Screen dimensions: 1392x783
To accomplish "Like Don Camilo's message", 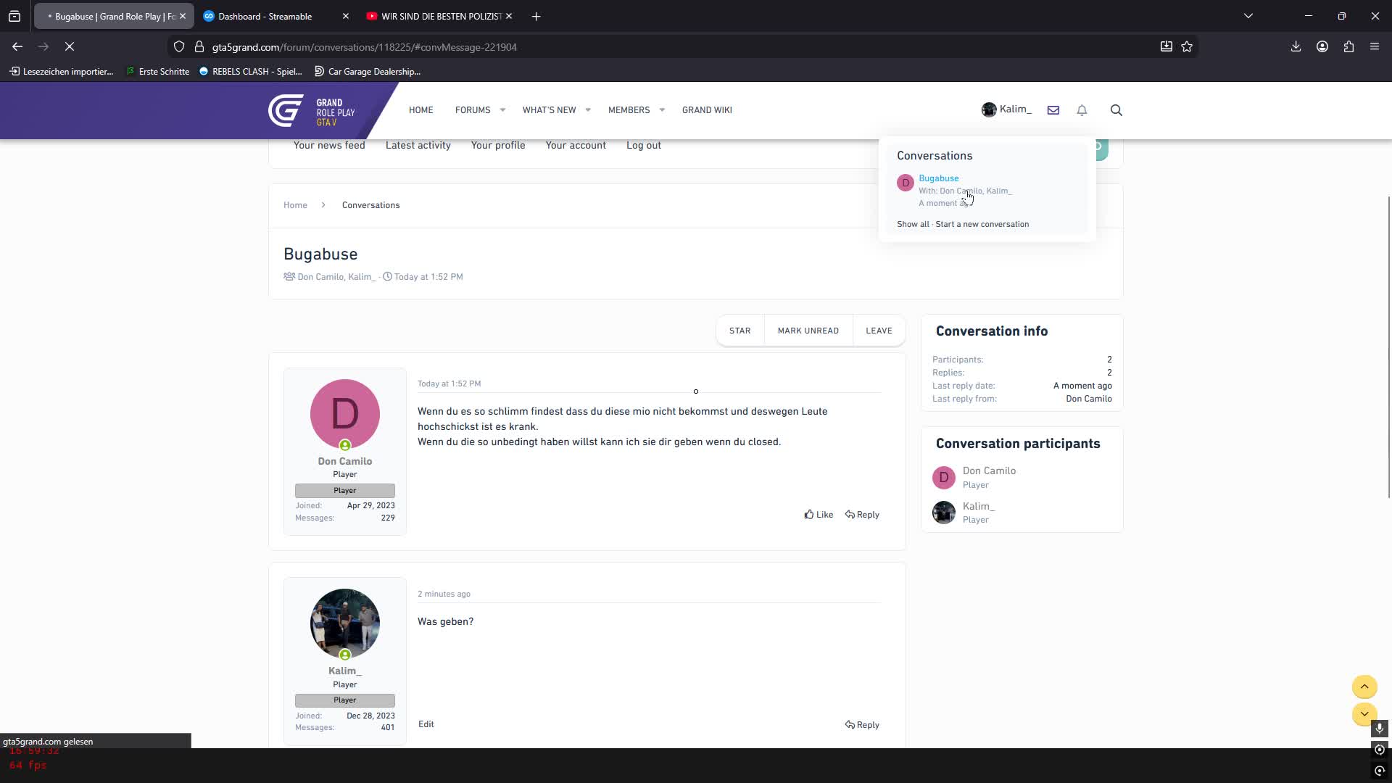I will 819,514.
